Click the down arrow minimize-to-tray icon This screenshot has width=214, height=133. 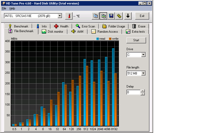[x=128, y=16]
